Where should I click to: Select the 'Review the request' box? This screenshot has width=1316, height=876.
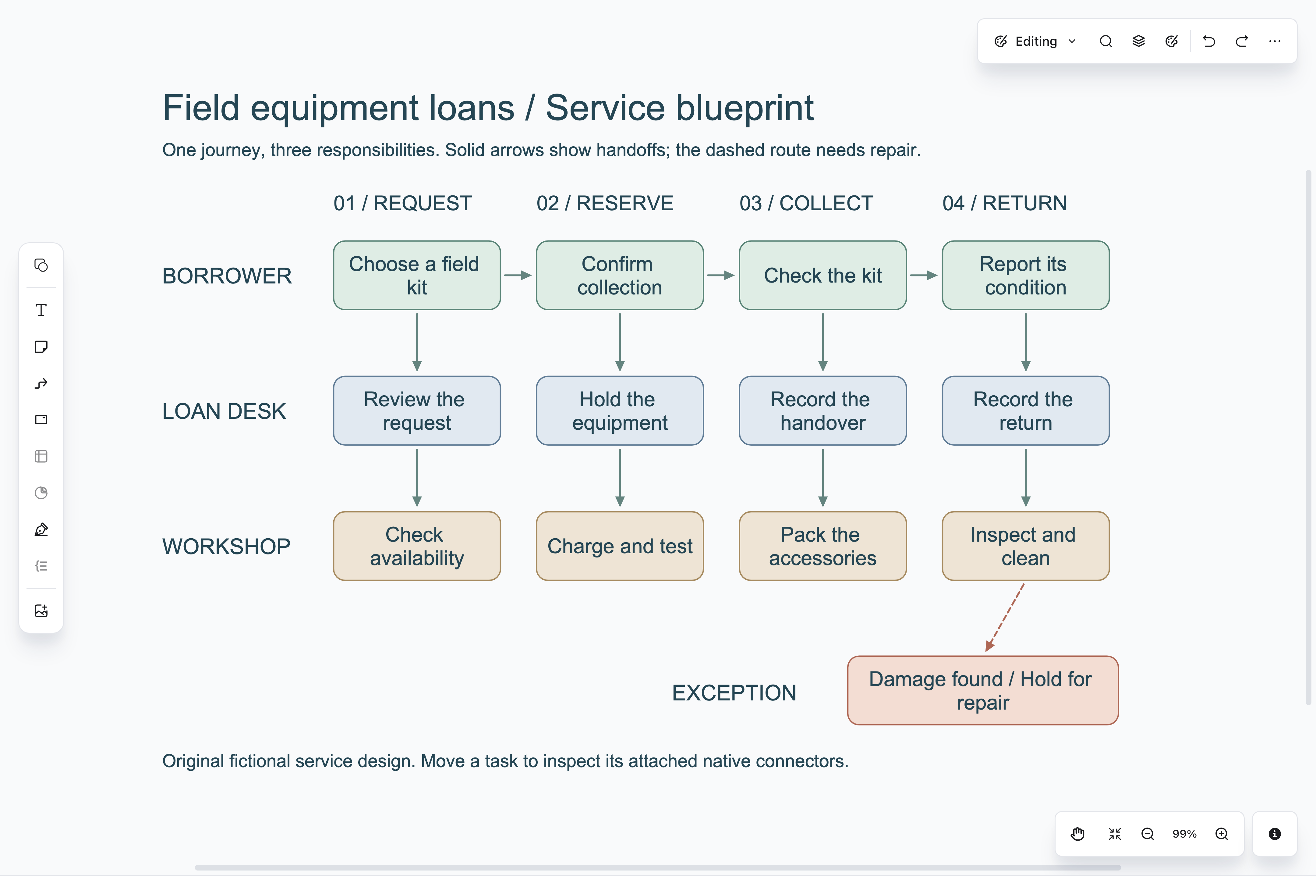click(x=416, y=411)
